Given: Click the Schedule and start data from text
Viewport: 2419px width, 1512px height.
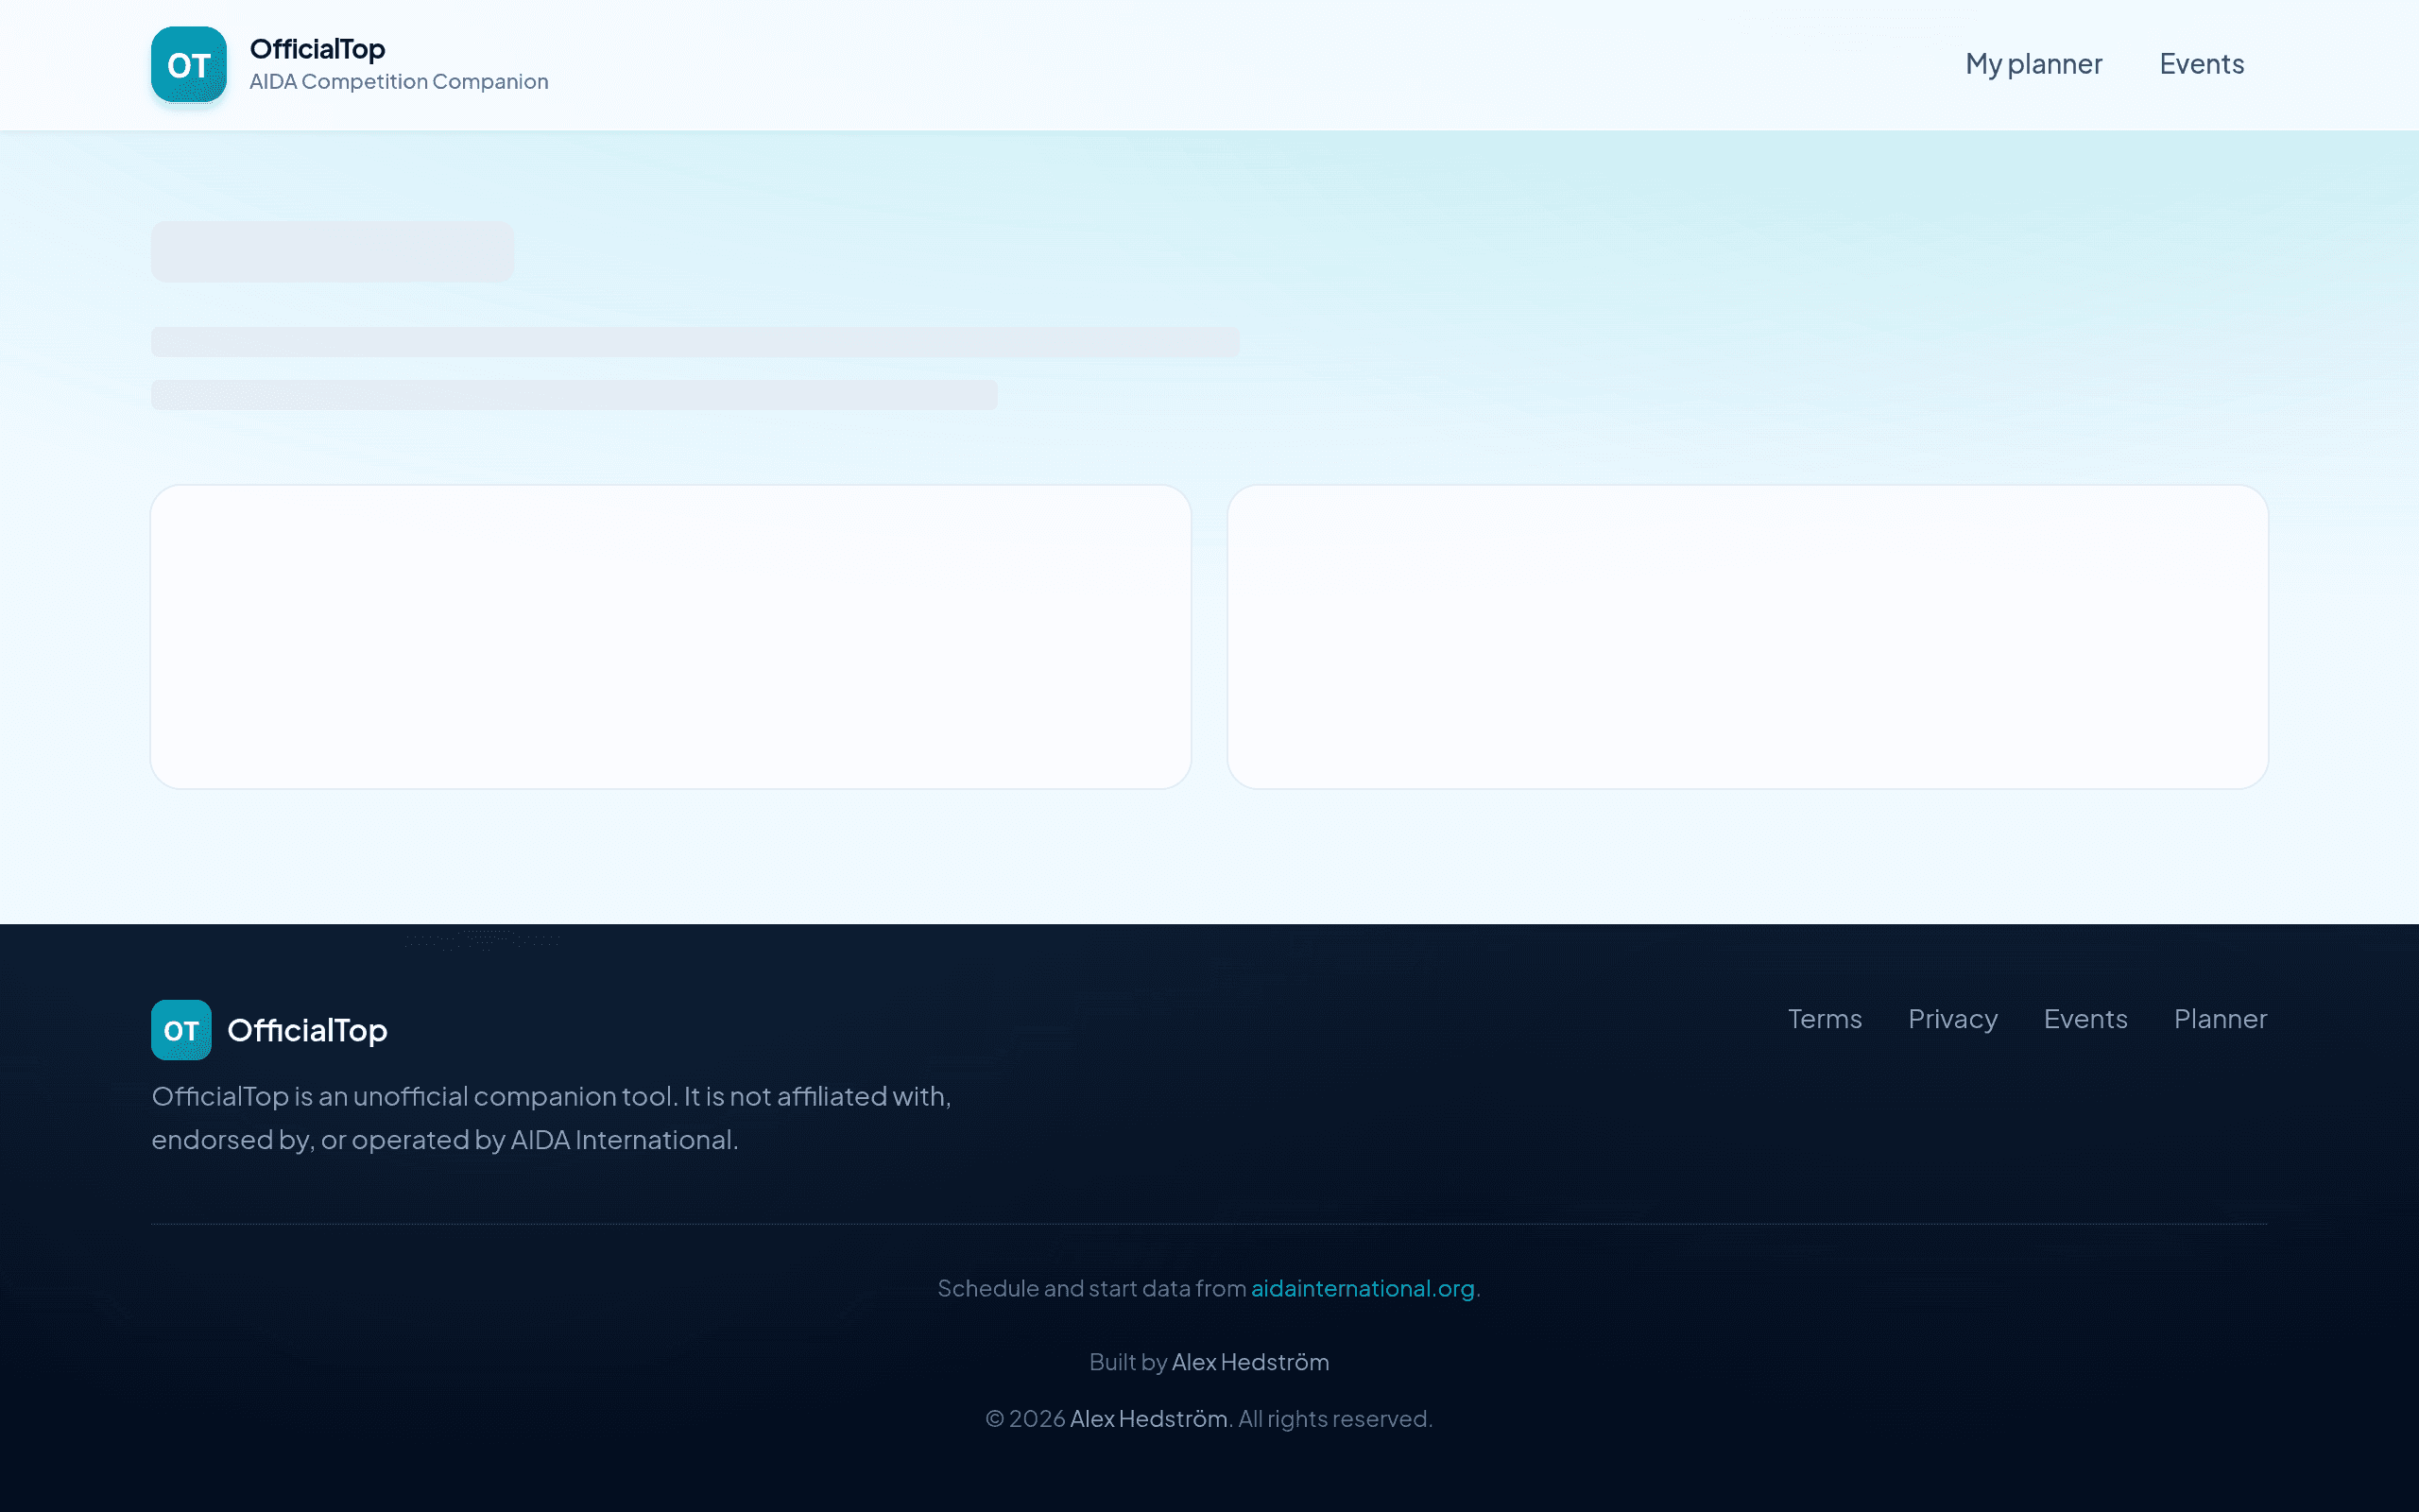Looking at the screenshot, I should click(1091, 1288).
